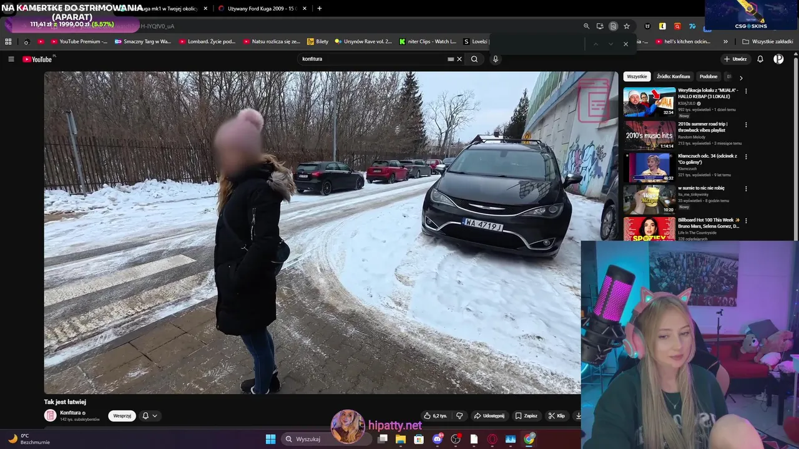Open Task View on the taskbar

(x=383, y=439)
